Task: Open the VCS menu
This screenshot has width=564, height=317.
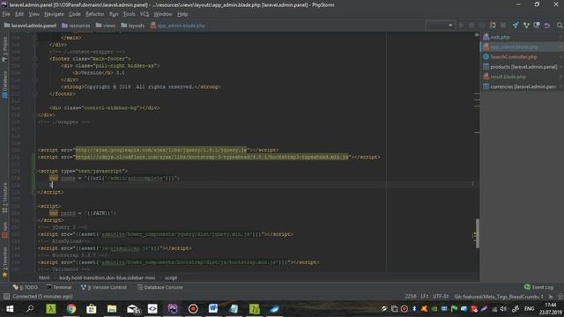Action: click(x=145, y=14)
